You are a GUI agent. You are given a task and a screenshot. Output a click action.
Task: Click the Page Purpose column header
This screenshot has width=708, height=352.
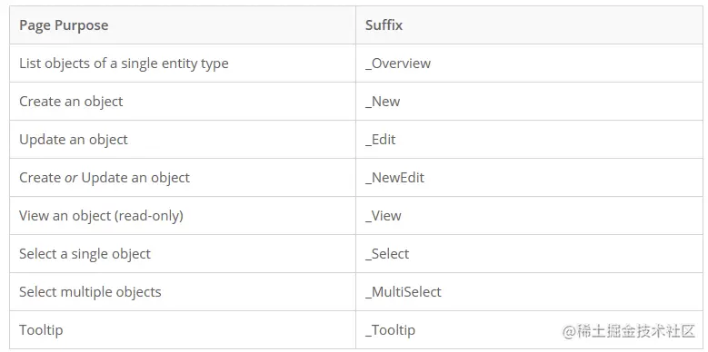coord(64,24)
